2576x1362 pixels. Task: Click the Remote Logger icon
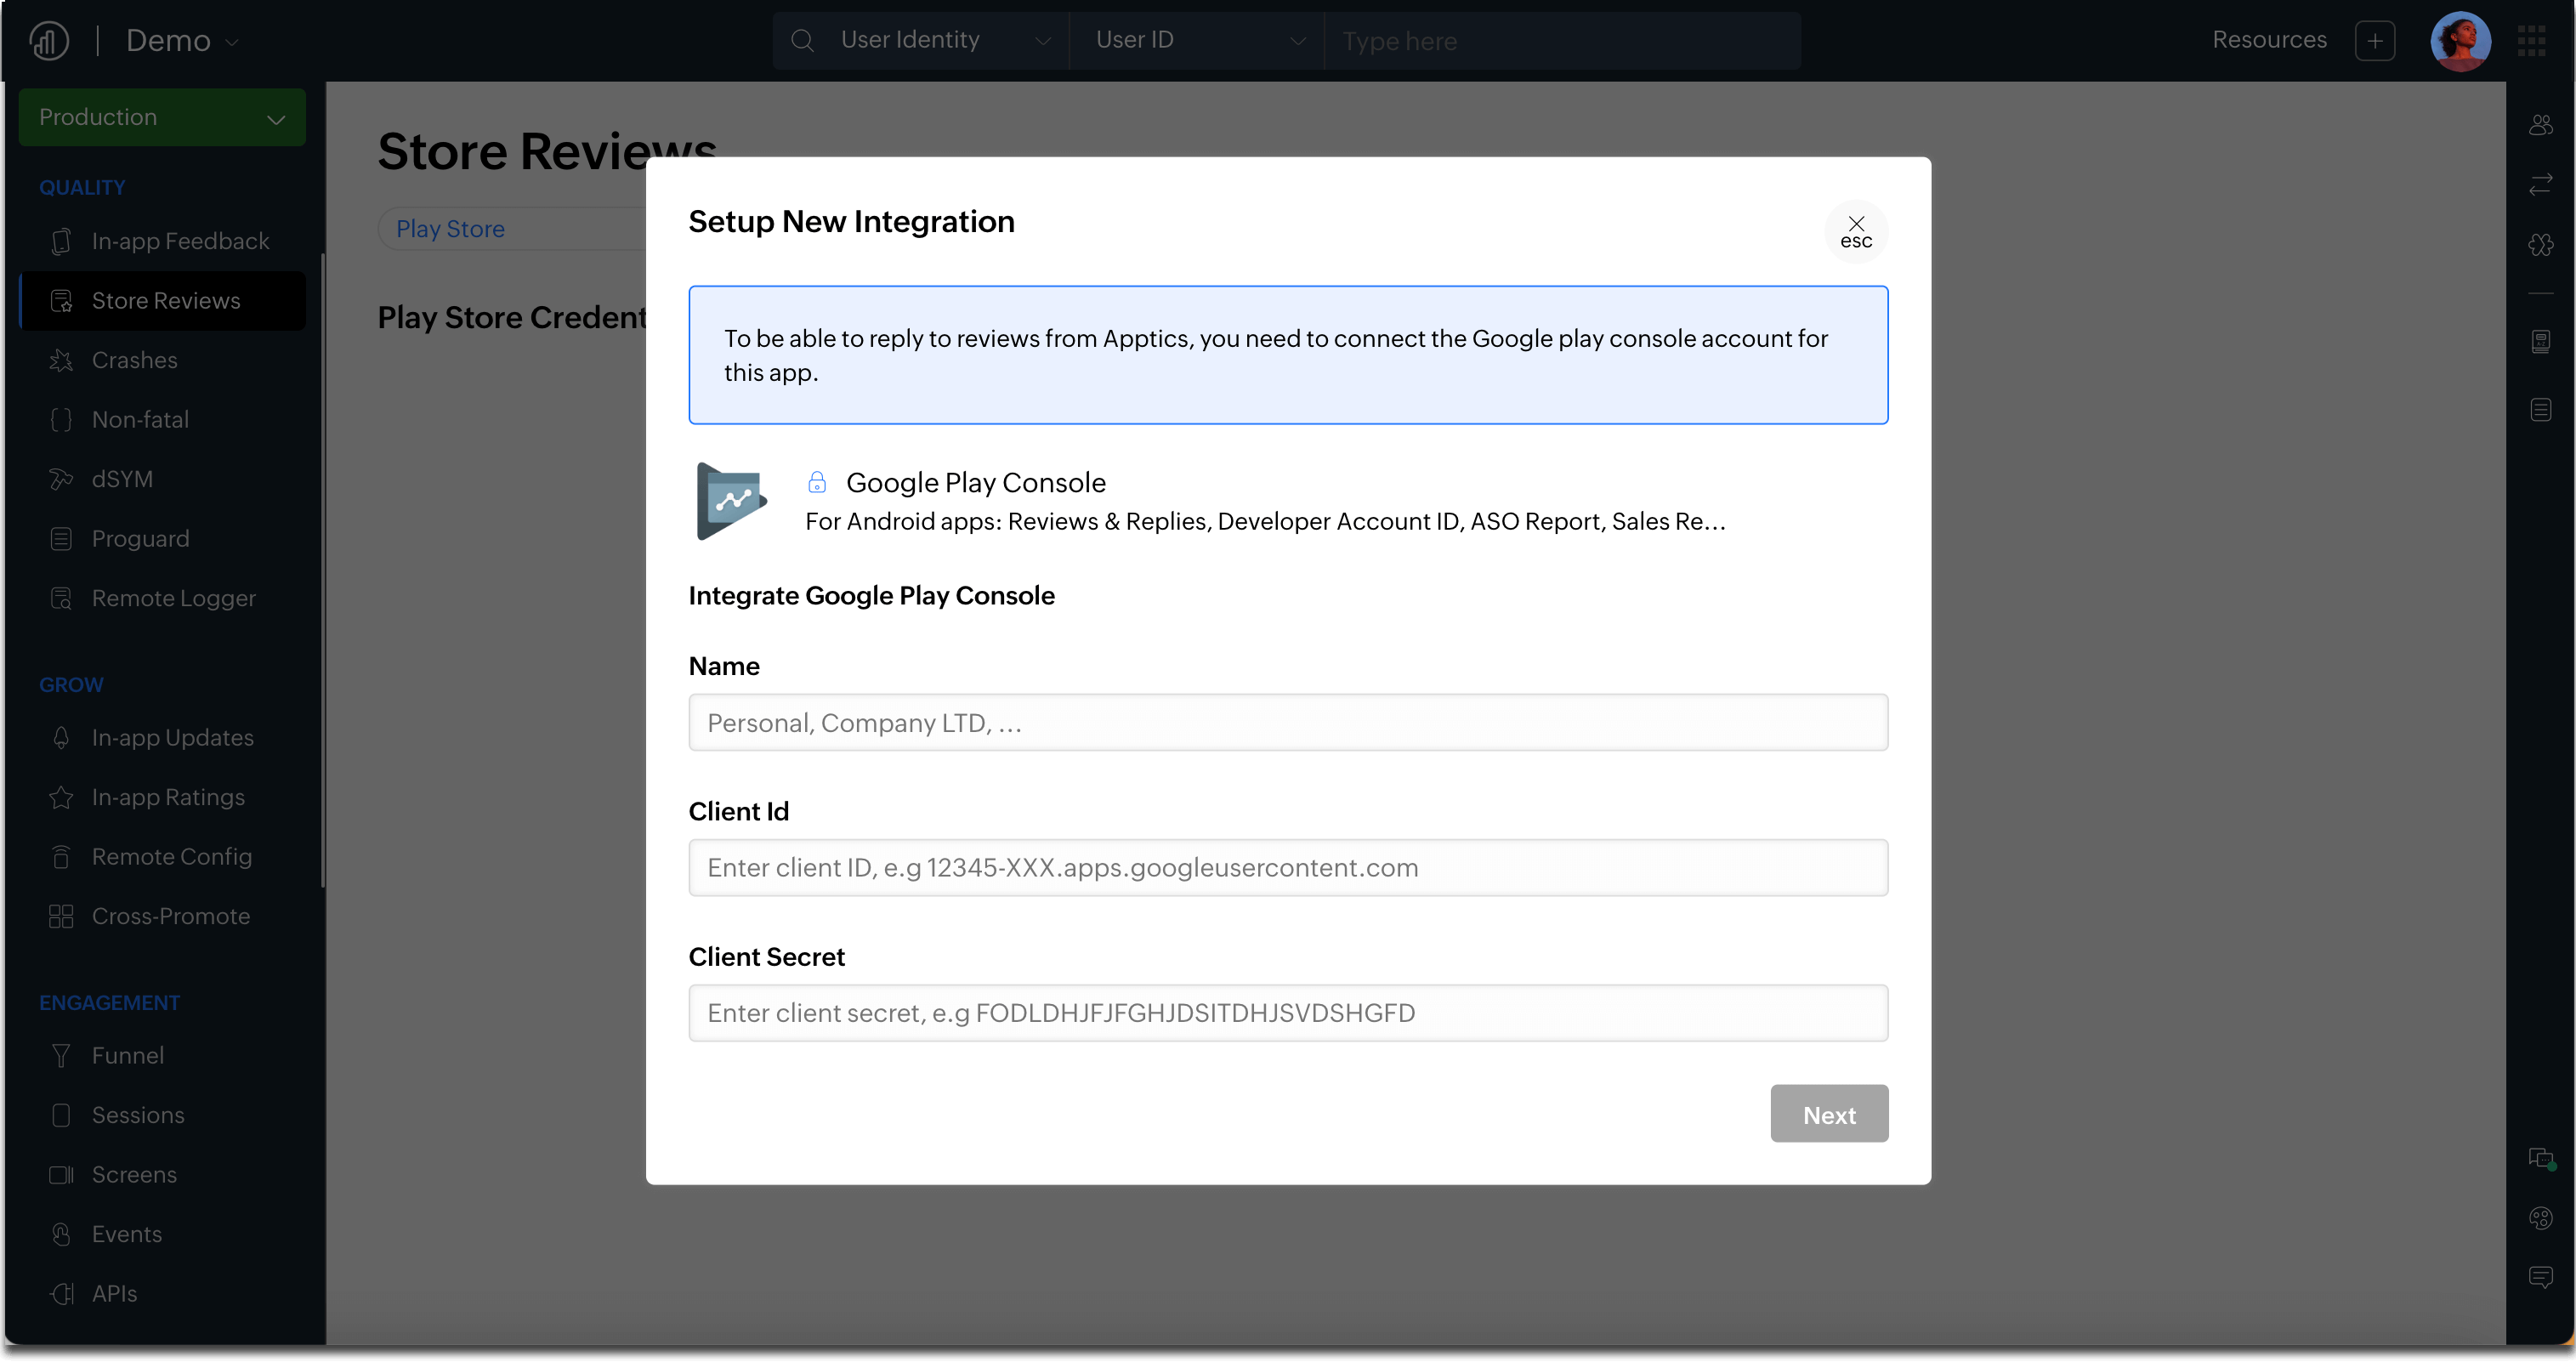click(x=61, y=598)
